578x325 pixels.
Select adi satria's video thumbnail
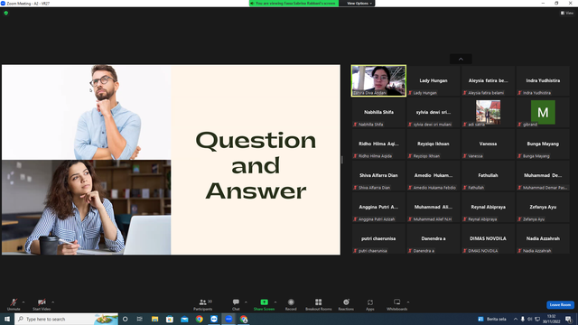pos(488,112)
